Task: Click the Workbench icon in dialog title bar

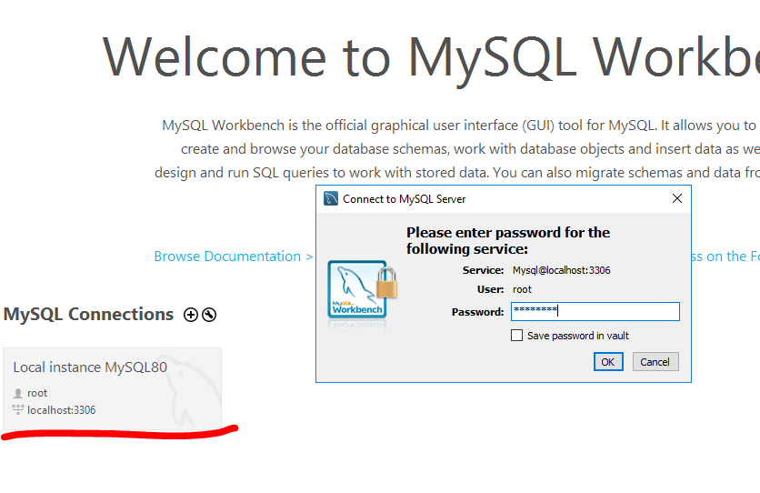Action: coord(331,198)
